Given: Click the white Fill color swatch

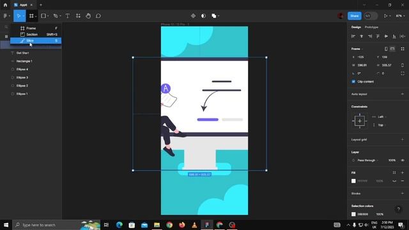Looking at the screenshot, I should pos(353,181).
